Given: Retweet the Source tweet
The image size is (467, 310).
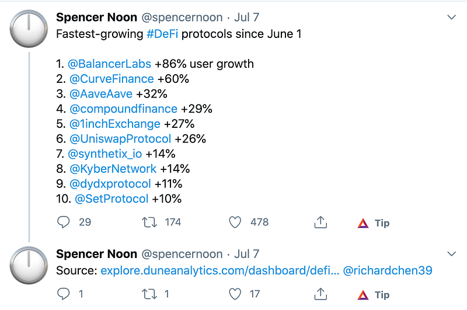Looking at the screenshot, I should click(149, 294).
